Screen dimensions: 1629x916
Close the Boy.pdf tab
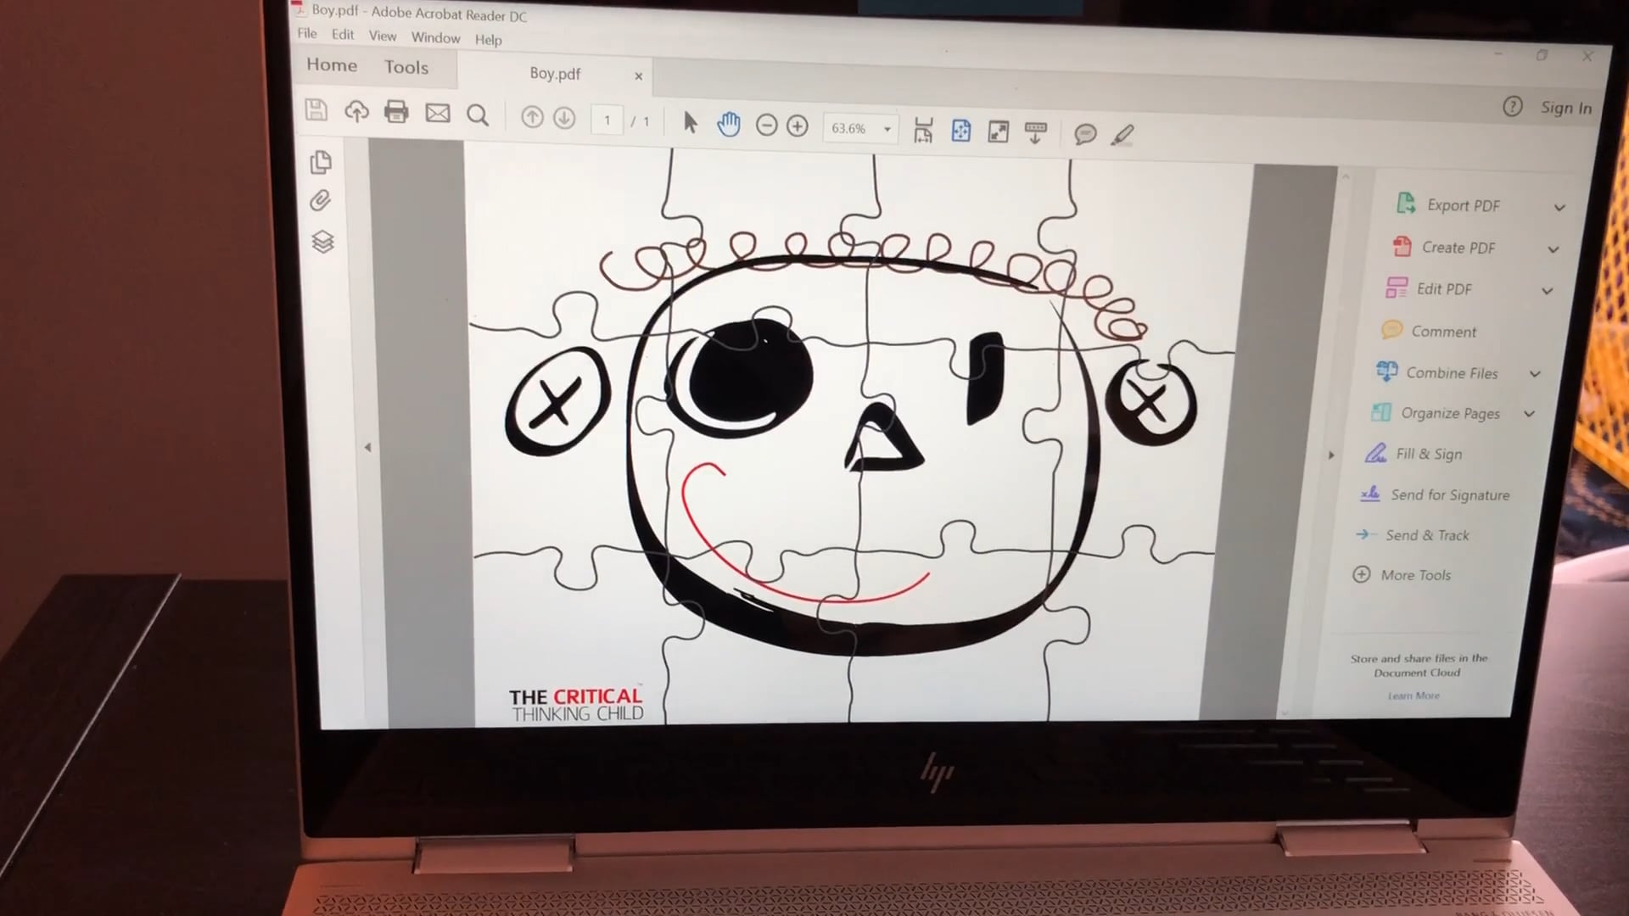click(639, 76)
